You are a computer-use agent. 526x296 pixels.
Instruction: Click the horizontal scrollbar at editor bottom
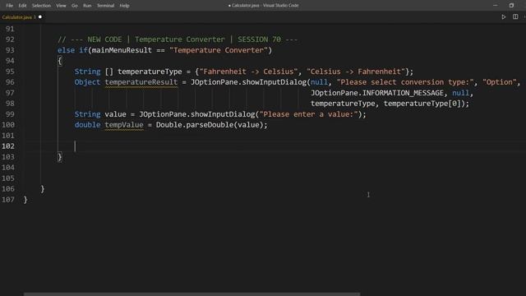[191, 294]
